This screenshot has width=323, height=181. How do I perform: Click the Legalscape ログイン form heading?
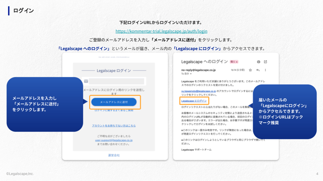[114, 71]
